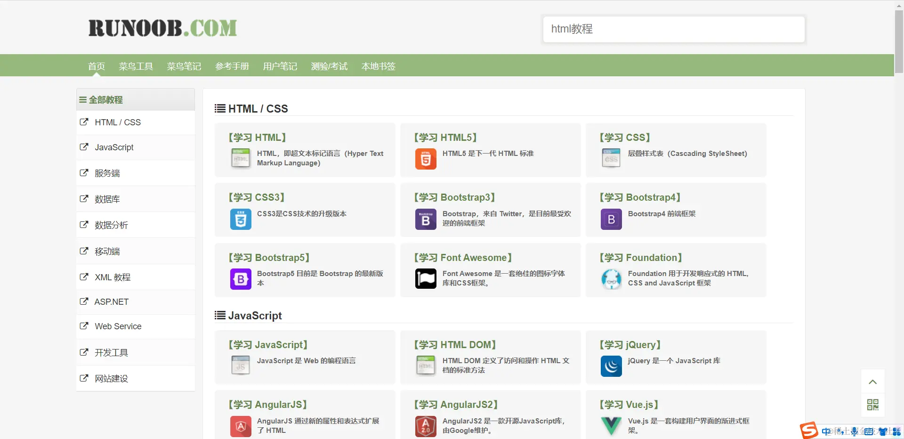
Task: Click the list icon beside 全部教程
Action: pyautogui.click(x=83, y=100)
